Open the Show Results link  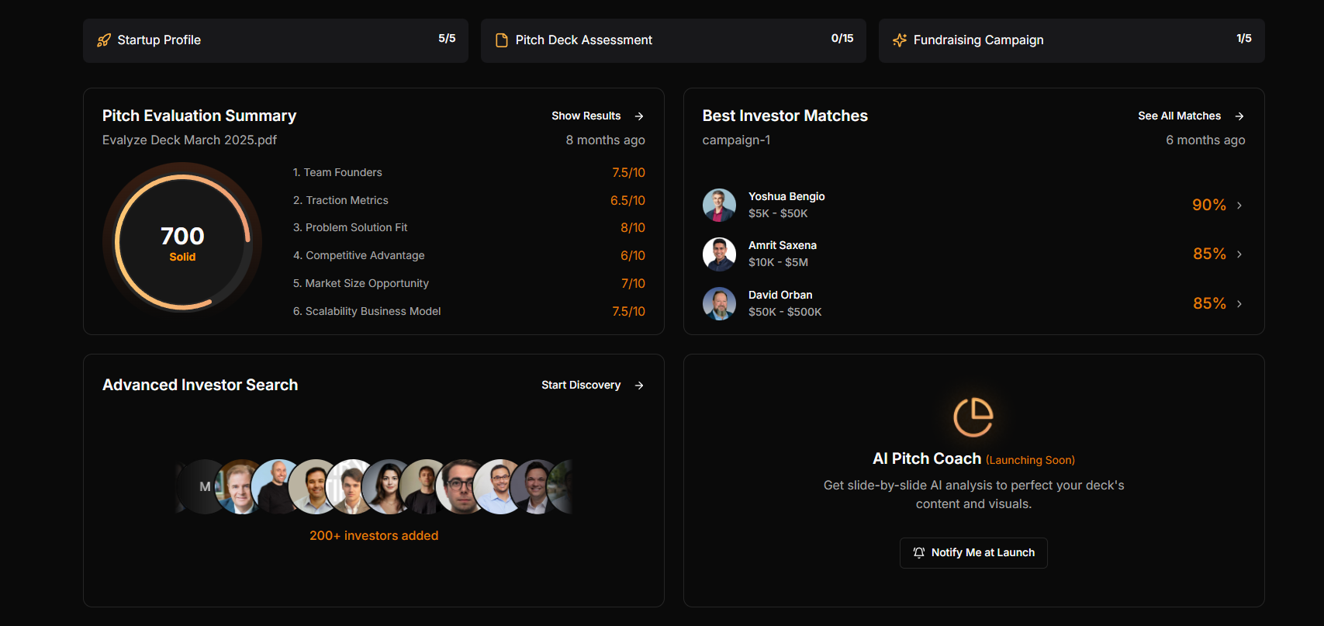586,116
